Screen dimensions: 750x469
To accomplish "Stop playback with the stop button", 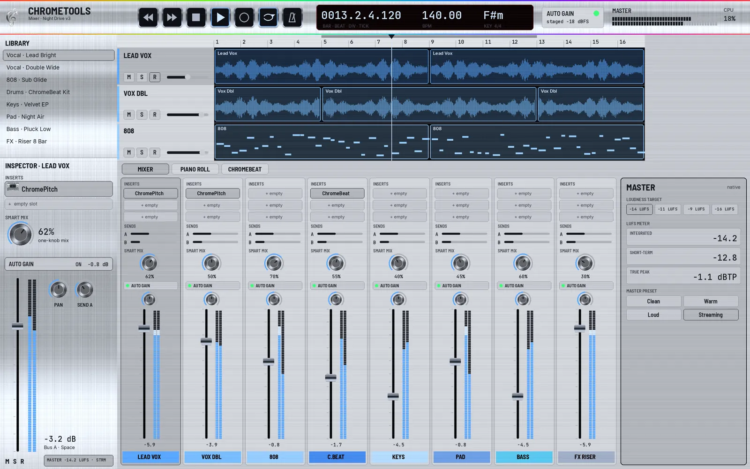I will tap(196, 18).
